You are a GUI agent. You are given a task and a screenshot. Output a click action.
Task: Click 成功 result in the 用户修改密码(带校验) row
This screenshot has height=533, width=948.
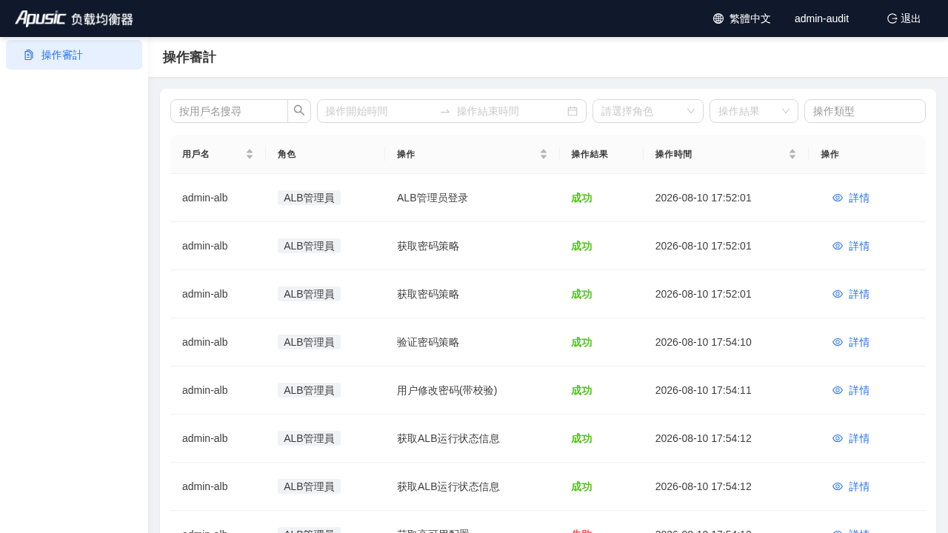pos(581,390)
